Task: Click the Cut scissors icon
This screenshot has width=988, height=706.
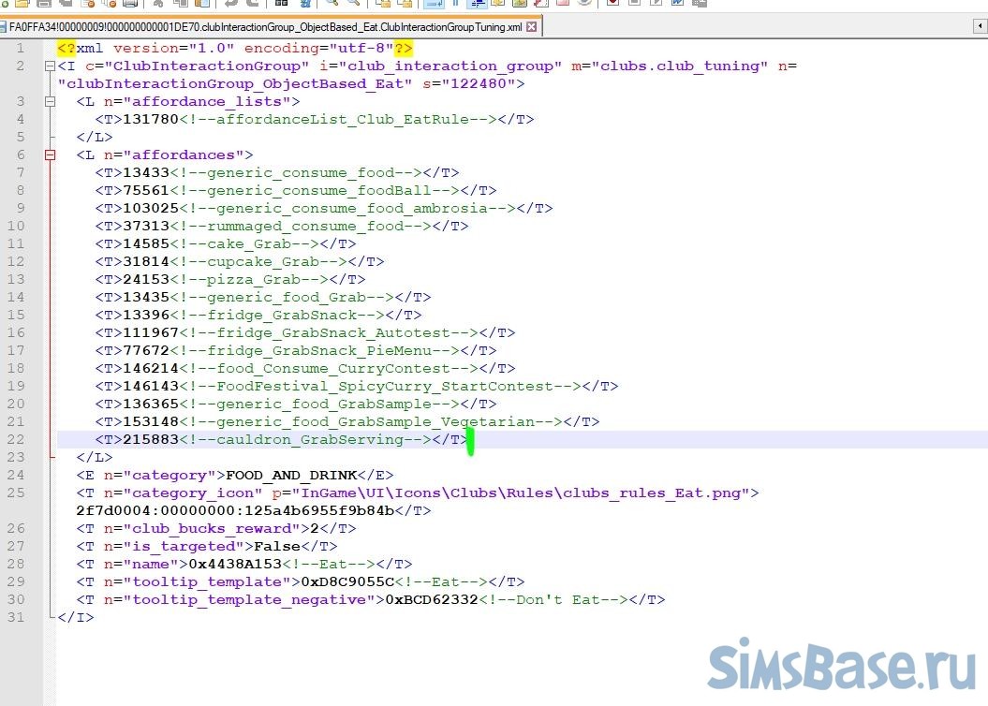Action: point(157,4)
